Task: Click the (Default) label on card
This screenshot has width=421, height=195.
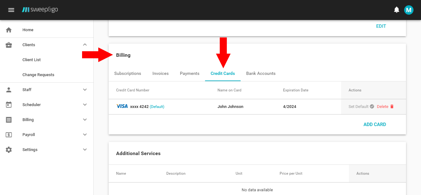Action: coord(157,107)
